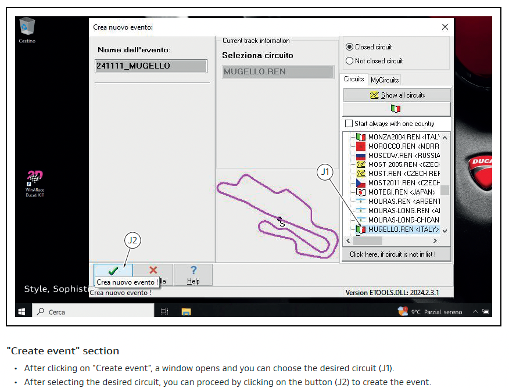This screenshot has height=388, width=509.
Task: Launch the WinARace Ducati KIT desktop shortcut
Action: 35,184
